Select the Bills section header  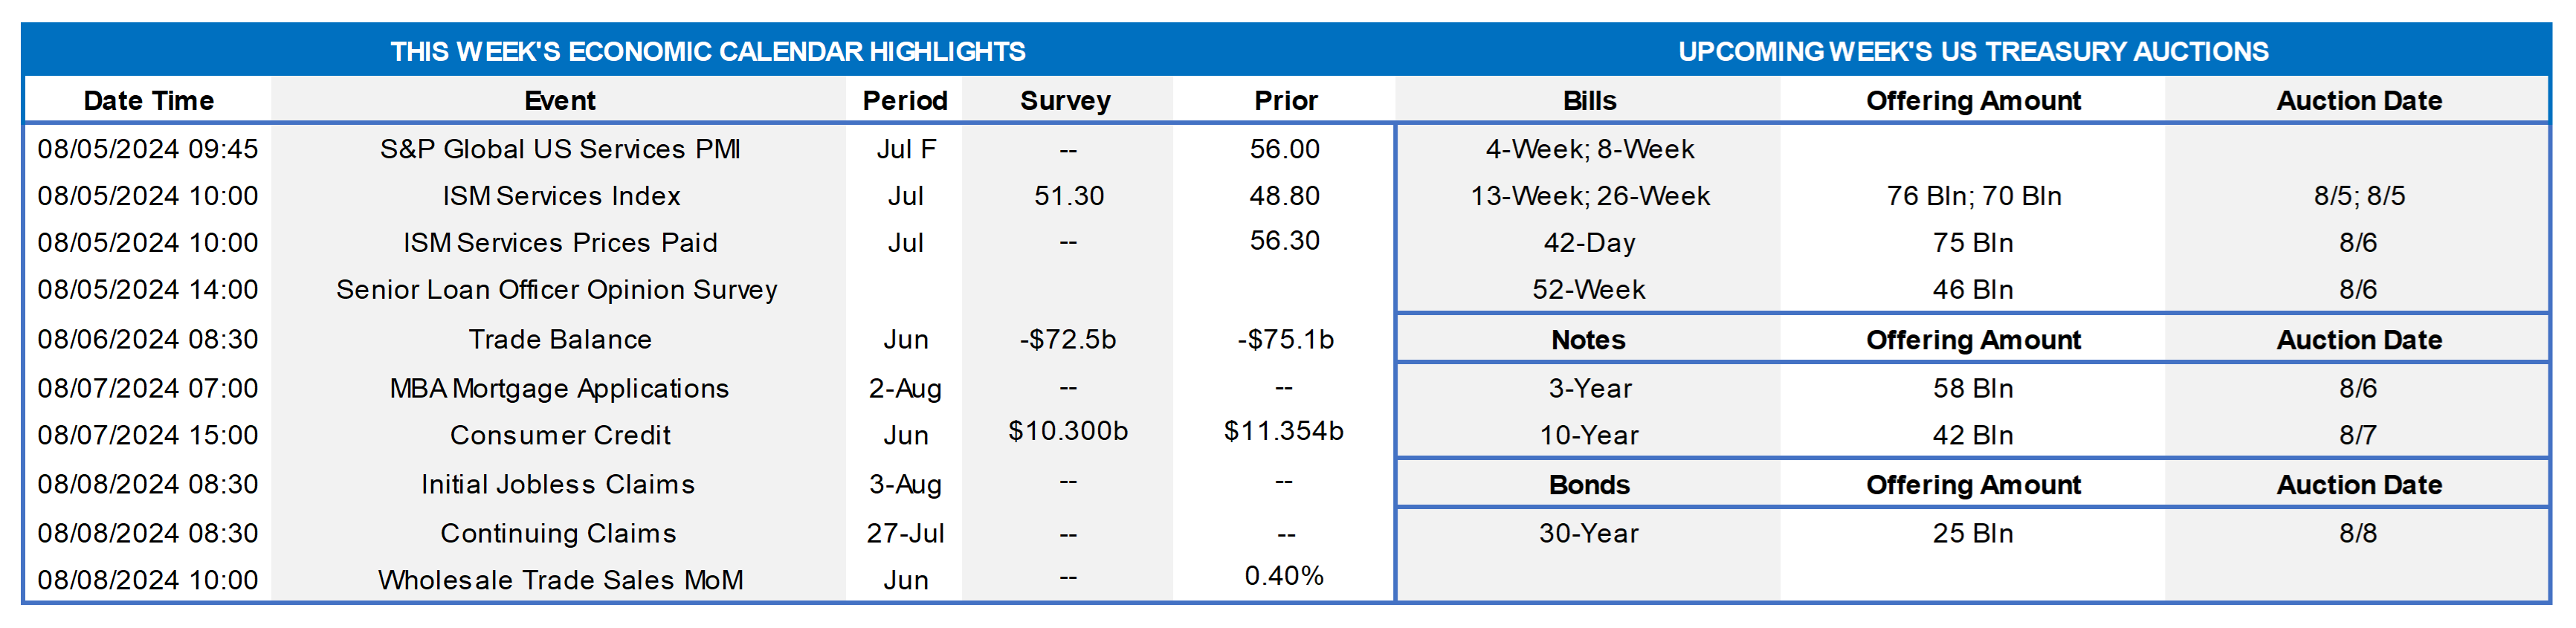coord(1589,101)
